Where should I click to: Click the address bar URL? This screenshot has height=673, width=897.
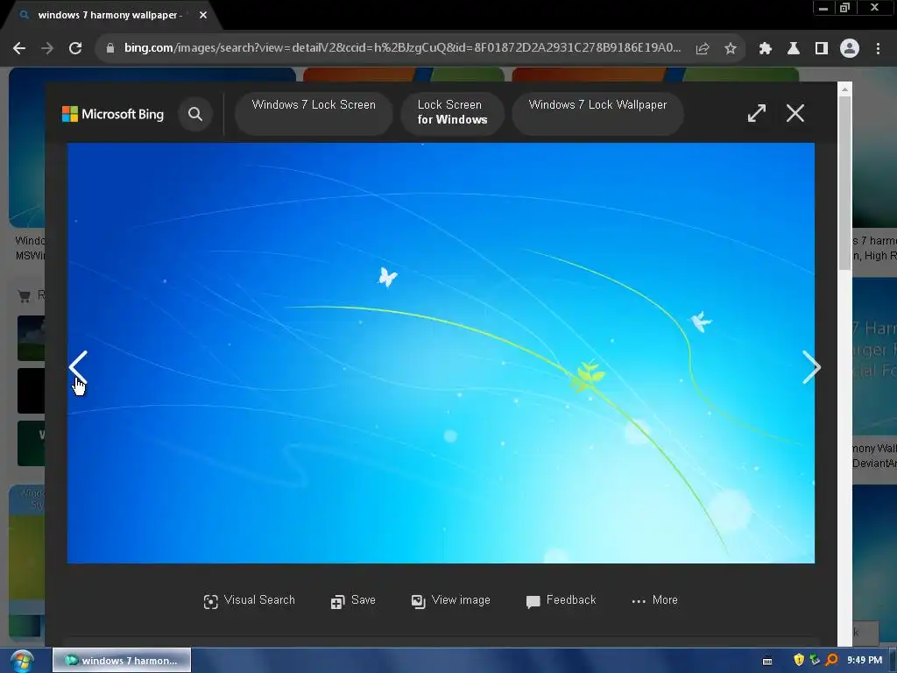point(402,48)
